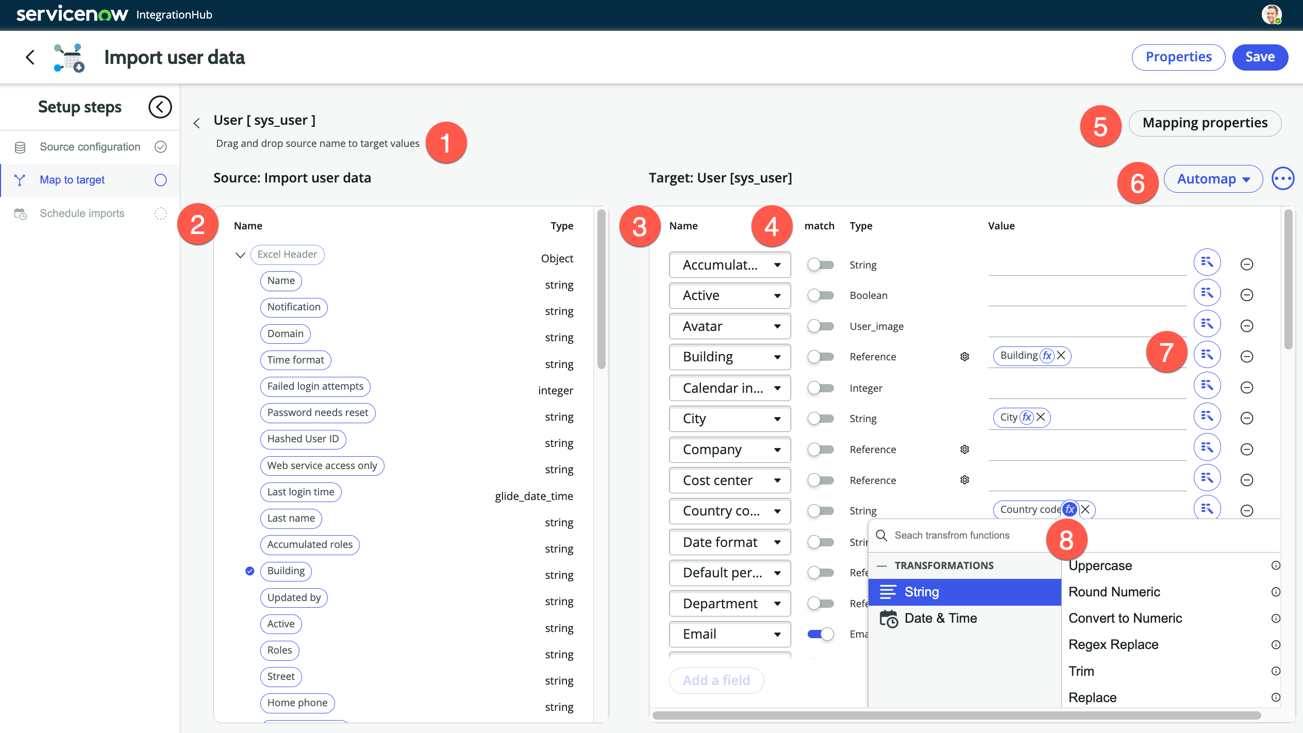Toggle match for Active field
This screenshot has height=733, width=1303.
point(821,295)
